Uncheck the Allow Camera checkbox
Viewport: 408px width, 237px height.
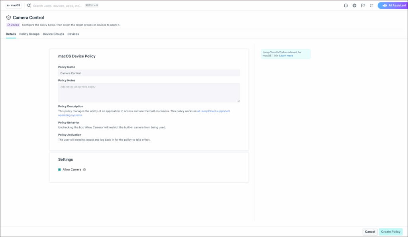[x=59, y=169]
